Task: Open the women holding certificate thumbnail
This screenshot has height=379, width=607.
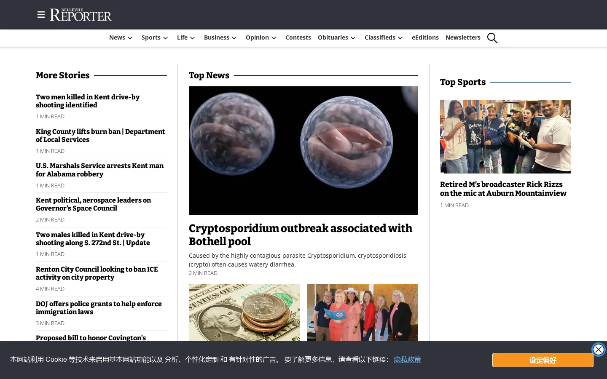Action: [363, 312]
